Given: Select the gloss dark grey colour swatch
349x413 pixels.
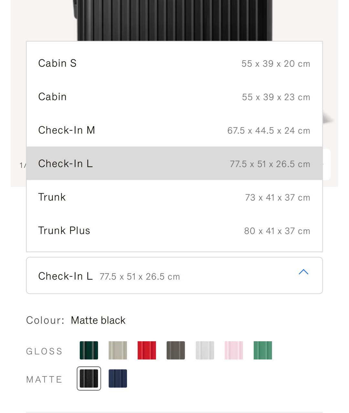Looking at the screenshot, I should click(176, 350).
